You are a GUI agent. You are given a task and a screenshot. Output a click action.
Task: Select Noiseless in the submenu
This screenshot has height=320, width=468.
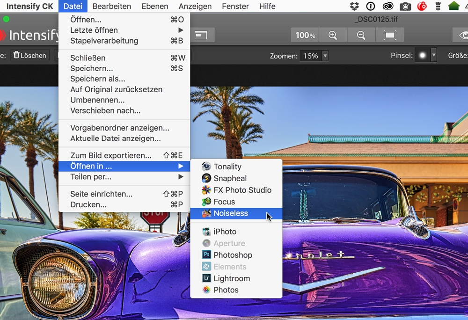(x=236, y=213)
